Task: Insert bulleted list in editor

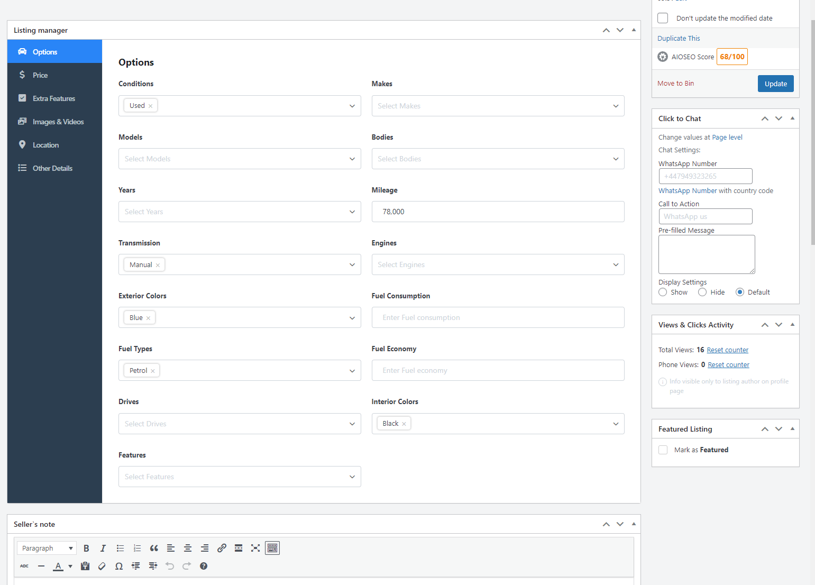Action: (120, 548)
